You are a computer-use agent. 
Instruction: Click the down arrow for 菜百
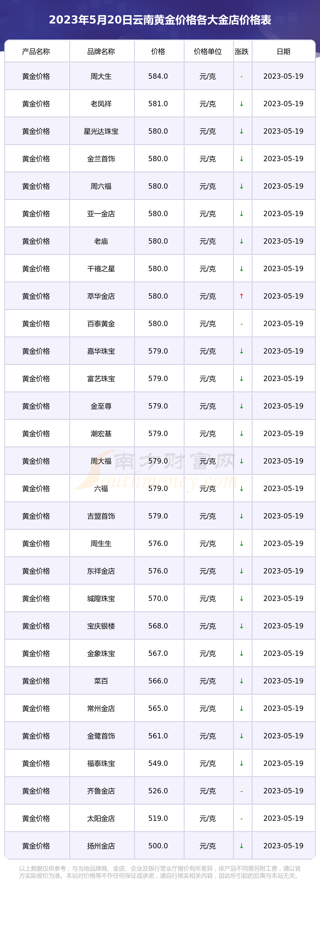(242, 681)
